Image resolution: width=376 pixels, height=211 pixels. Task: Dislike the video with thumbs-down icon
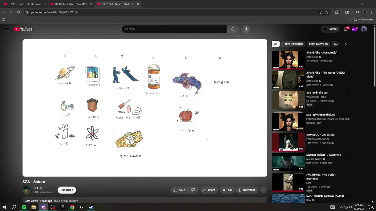193,190
